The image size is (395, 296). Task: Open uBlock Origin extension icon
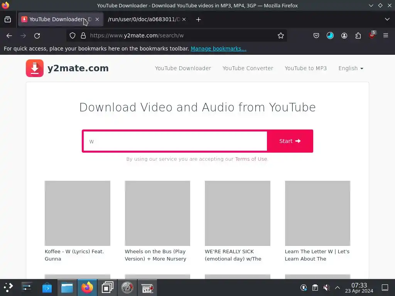pos(372,35)
